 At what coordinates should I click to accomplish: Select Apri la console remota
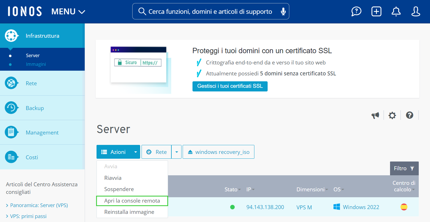click(x=132, y=201)
